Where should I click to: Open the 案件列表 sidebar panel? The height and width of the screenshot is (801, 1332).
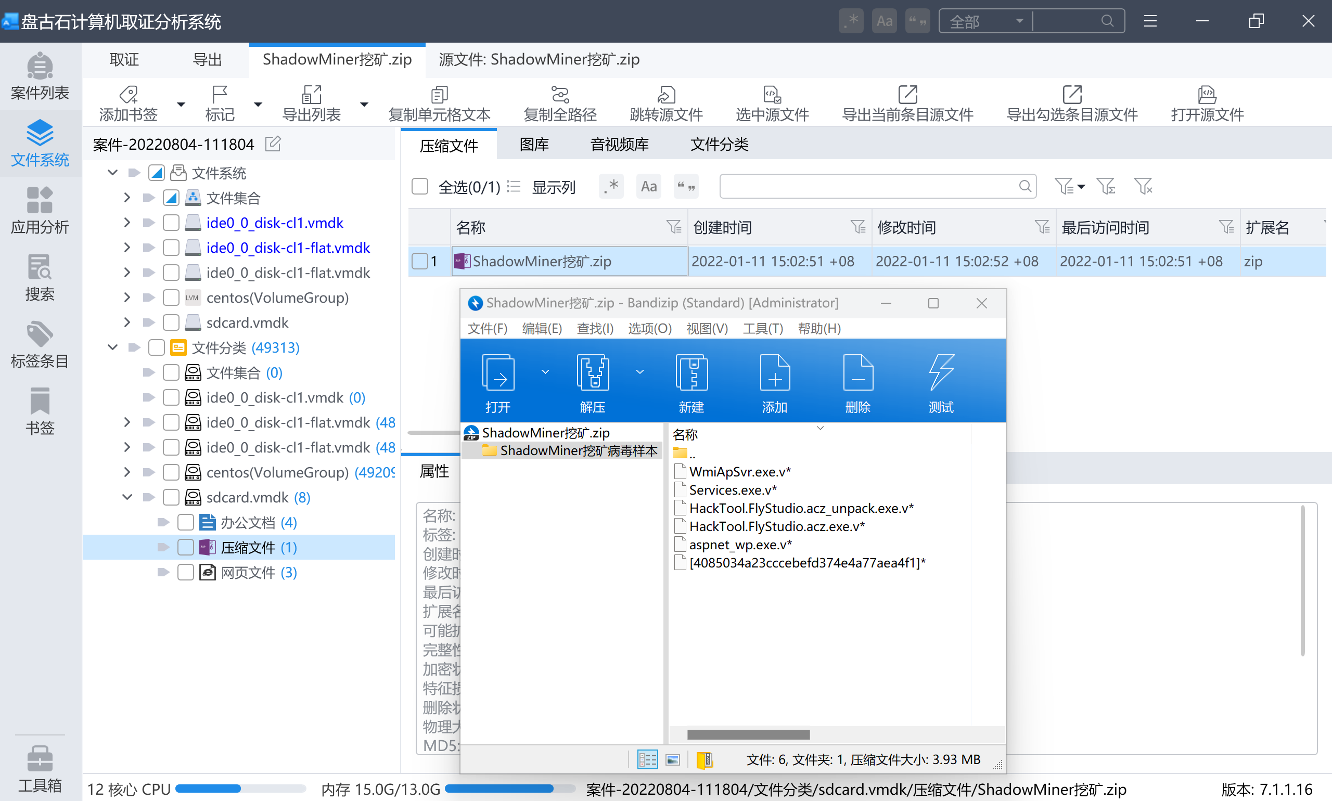tap(40, 77)
